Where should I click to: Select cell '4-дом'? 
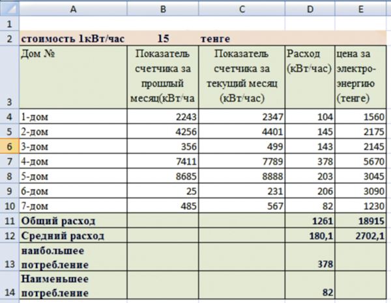pos(73,162)
